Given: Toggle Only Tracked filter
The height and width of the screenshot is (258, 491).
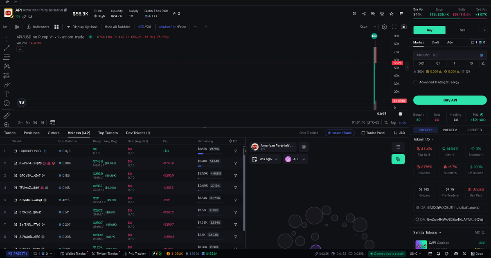Looking at the screenshot, I should (x=309, y=133).
